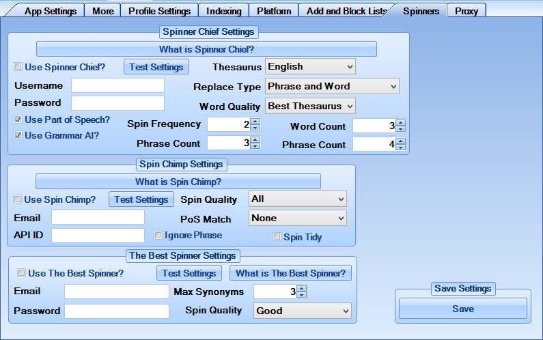Open the More tab

pos(103,11)
